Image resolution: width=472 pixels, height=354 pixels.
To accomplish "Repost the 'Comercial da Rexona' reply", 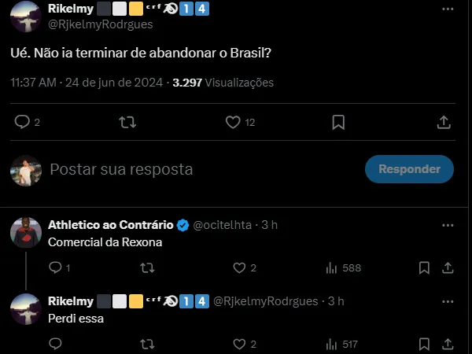I will 146,267.
